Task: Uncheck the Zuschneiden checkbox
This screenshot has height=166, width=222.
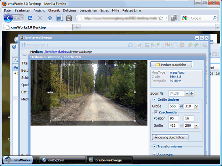Action: point(156,112)
